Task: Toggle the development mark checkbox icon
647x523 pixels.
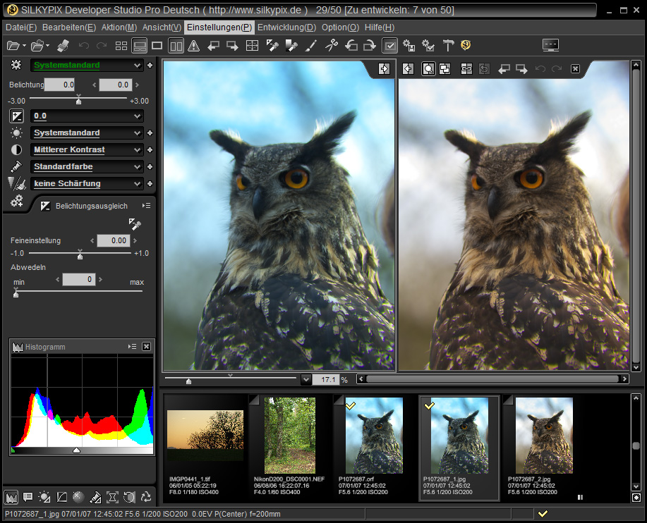Action: [x=389, y=46]
